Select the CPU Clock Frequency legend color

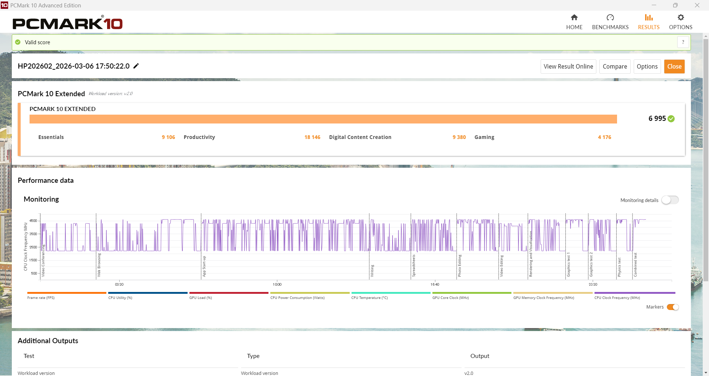(634, 293)
